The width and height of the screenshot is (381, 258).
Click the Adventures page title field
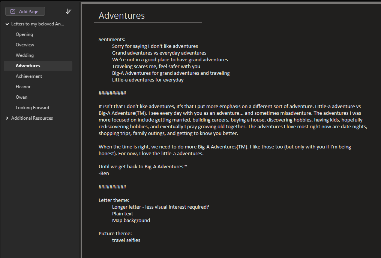121,16
